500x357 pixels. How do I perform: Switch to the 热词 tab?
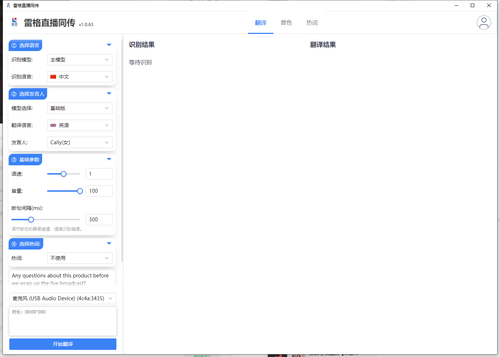click(x=312, y=23)
